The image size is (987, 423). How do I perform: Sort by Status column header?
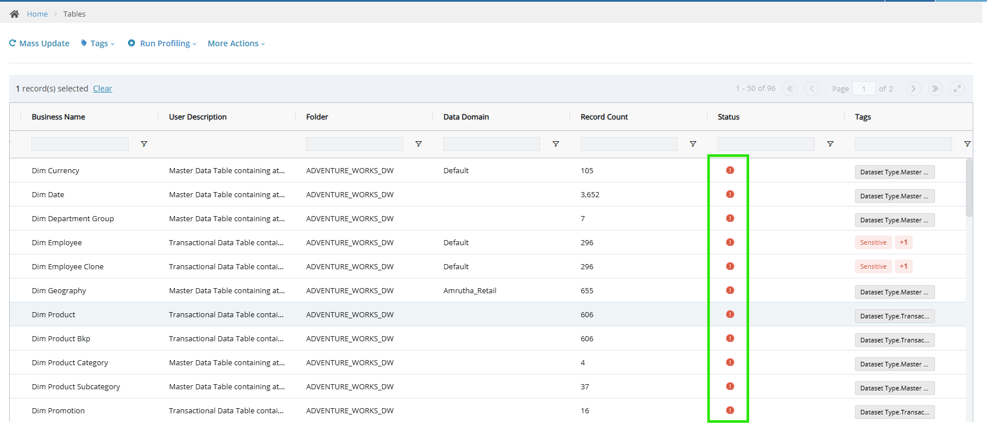click(729, 117)
